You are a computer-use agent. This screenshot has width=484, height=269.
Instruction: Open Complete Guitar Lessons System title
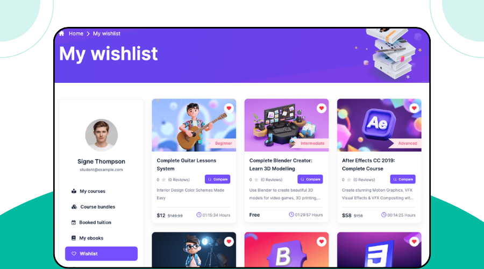click(187, 165)
